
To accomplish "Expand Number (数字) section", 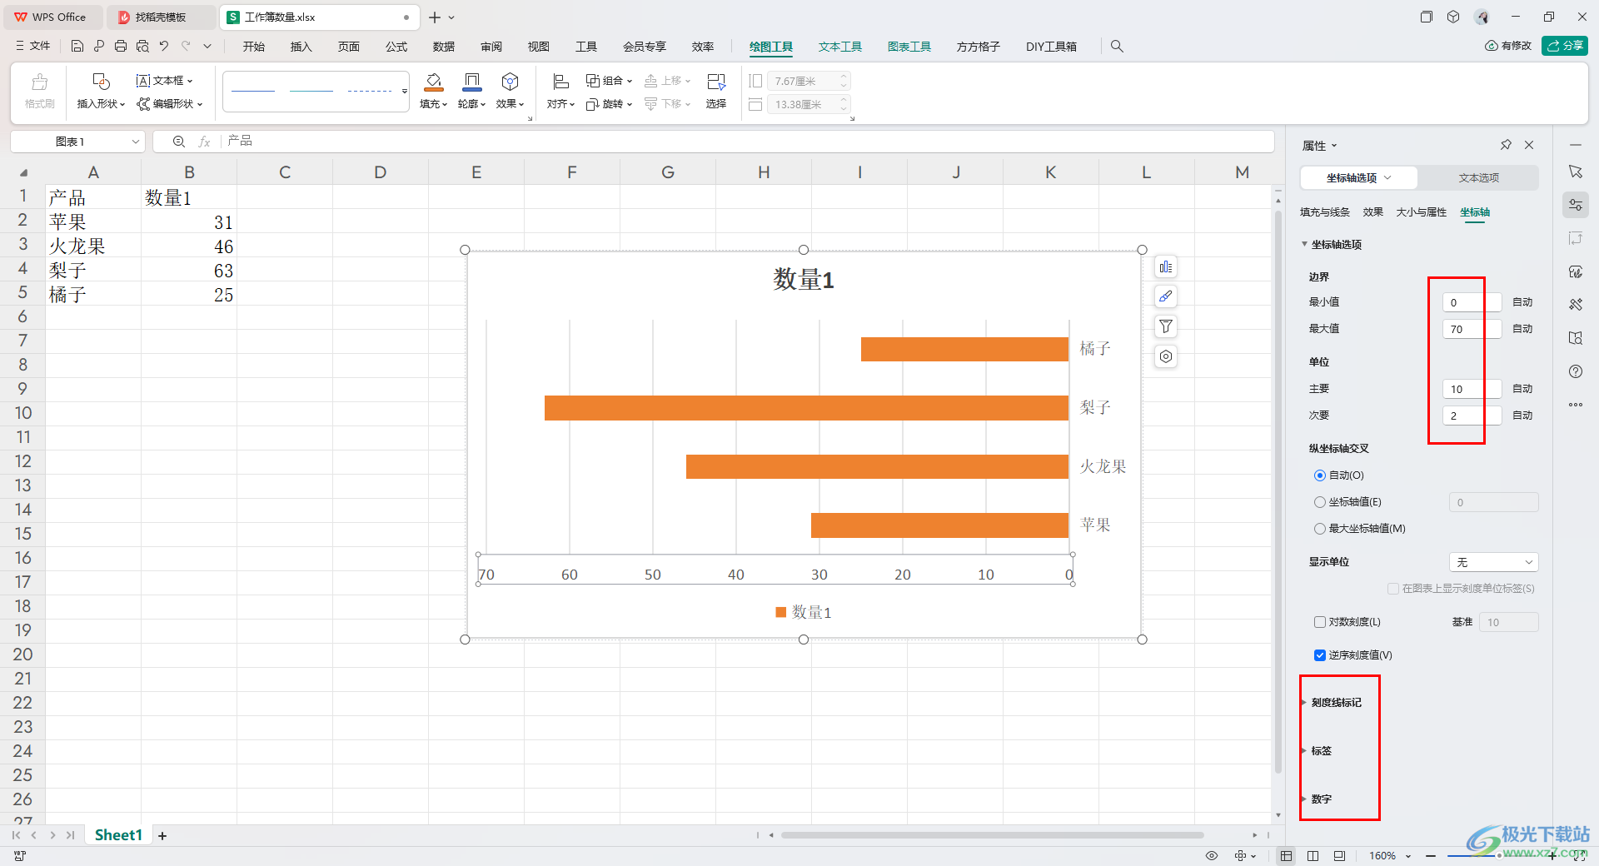I will click(1321, 799).
